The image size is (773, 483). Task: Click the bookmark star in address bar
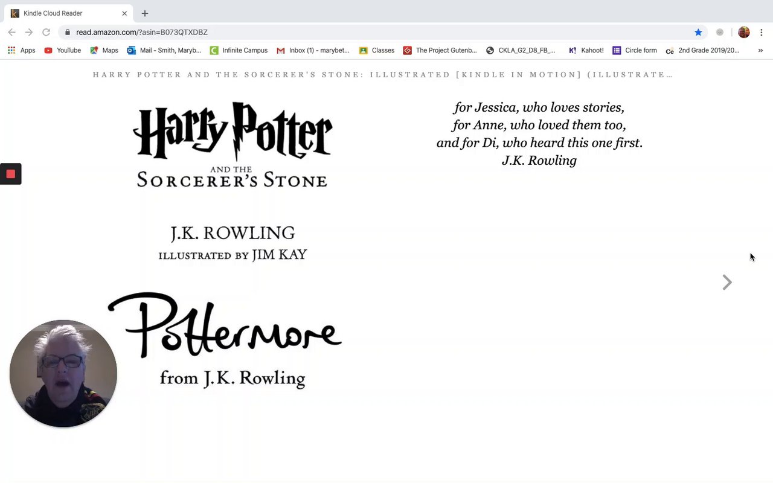(x=698, y=32)
